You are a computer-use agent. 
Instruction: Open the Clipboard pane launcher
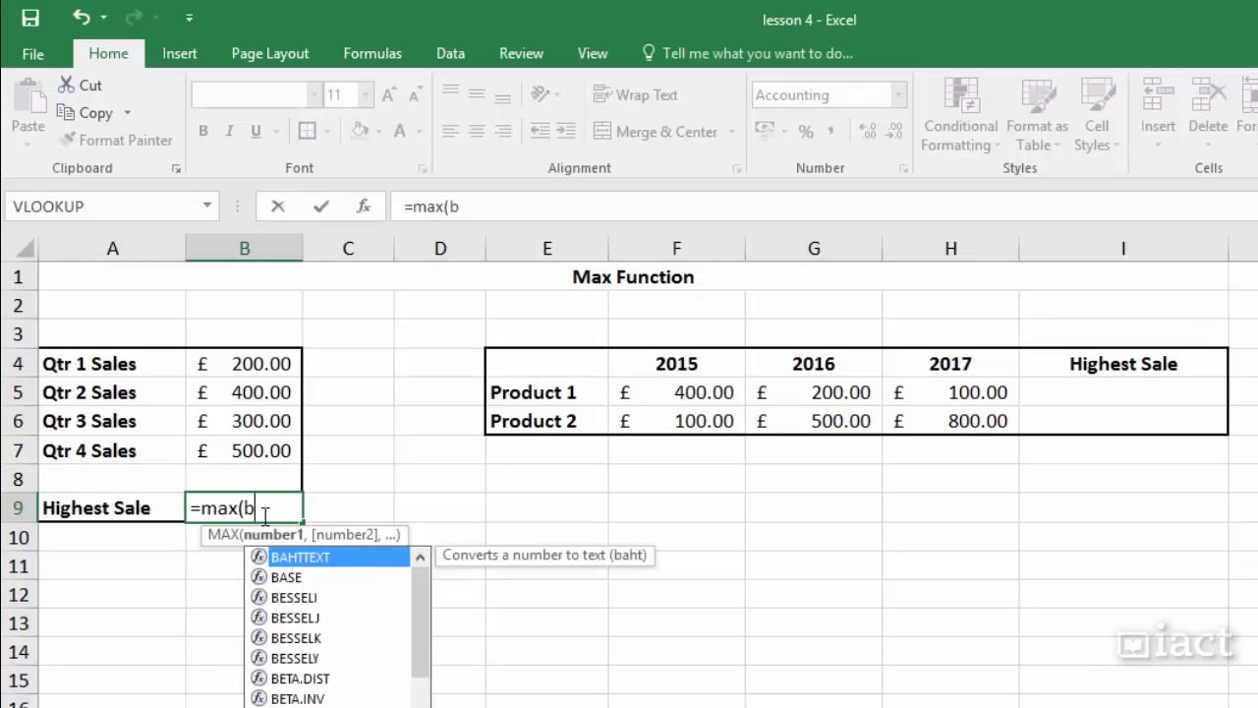click(176, 169)
